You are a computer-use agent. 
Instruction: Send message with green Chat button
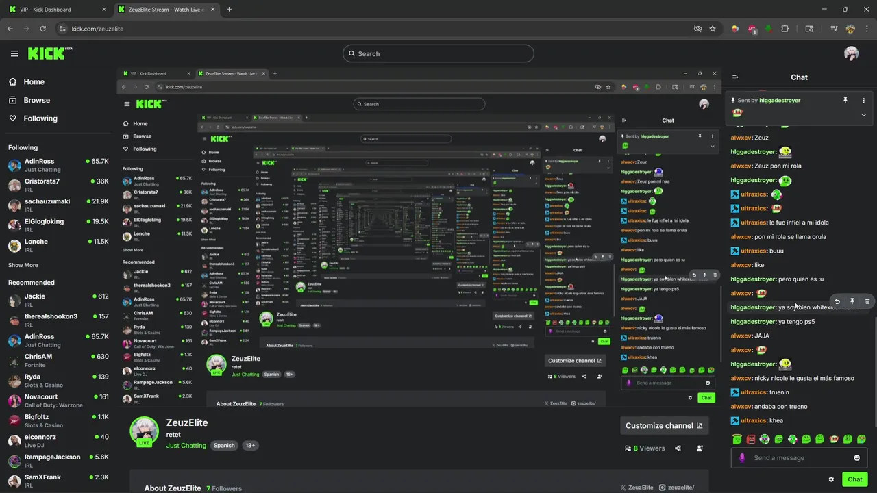[855, 479]
